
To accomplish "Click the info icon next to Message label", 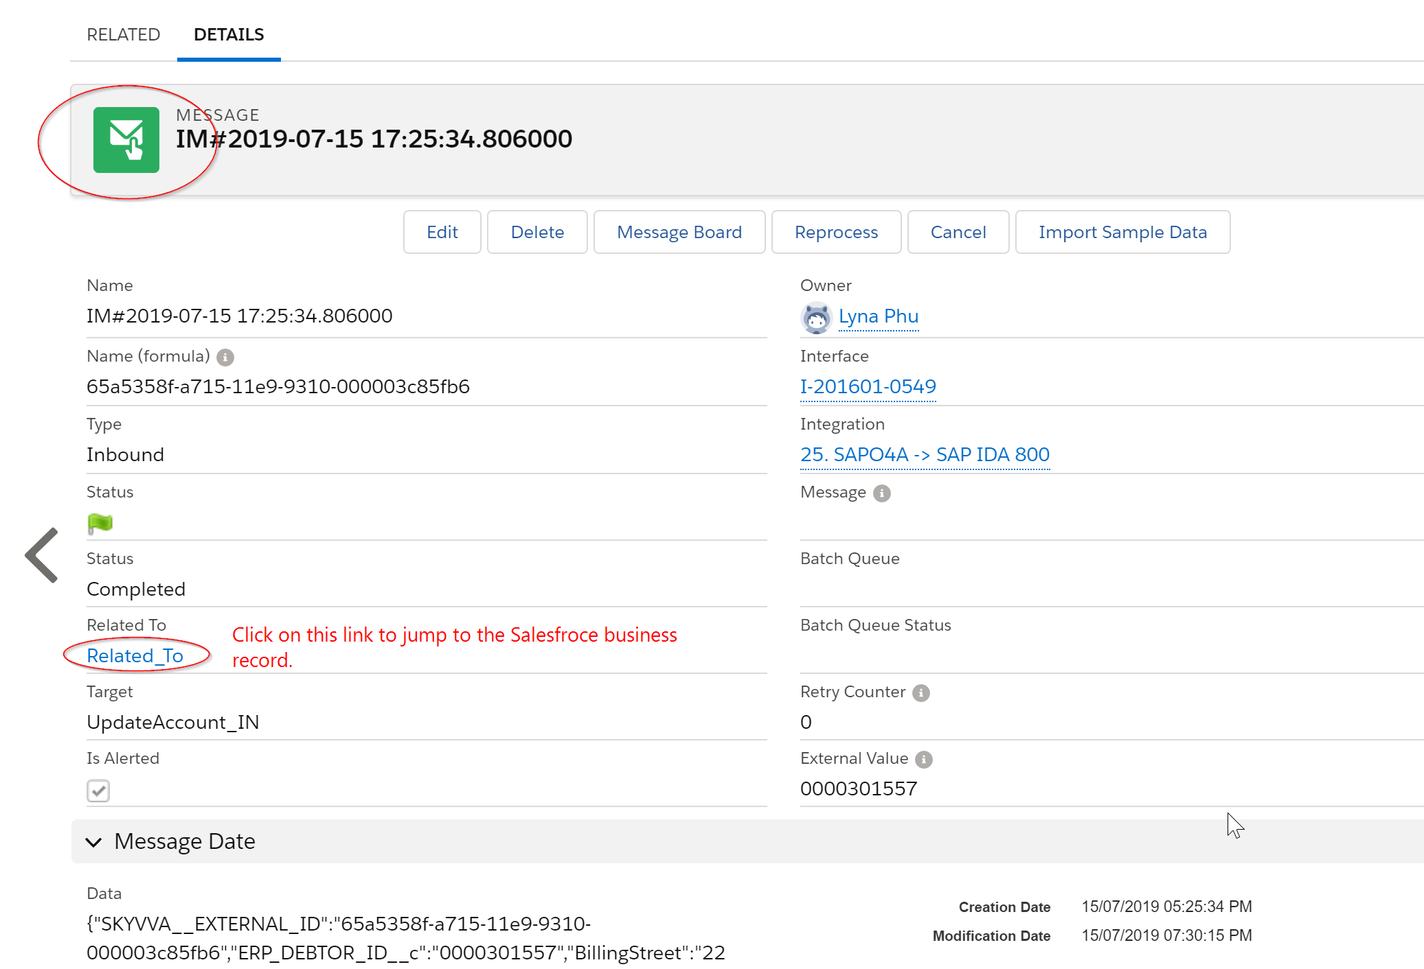I will 882,493.
